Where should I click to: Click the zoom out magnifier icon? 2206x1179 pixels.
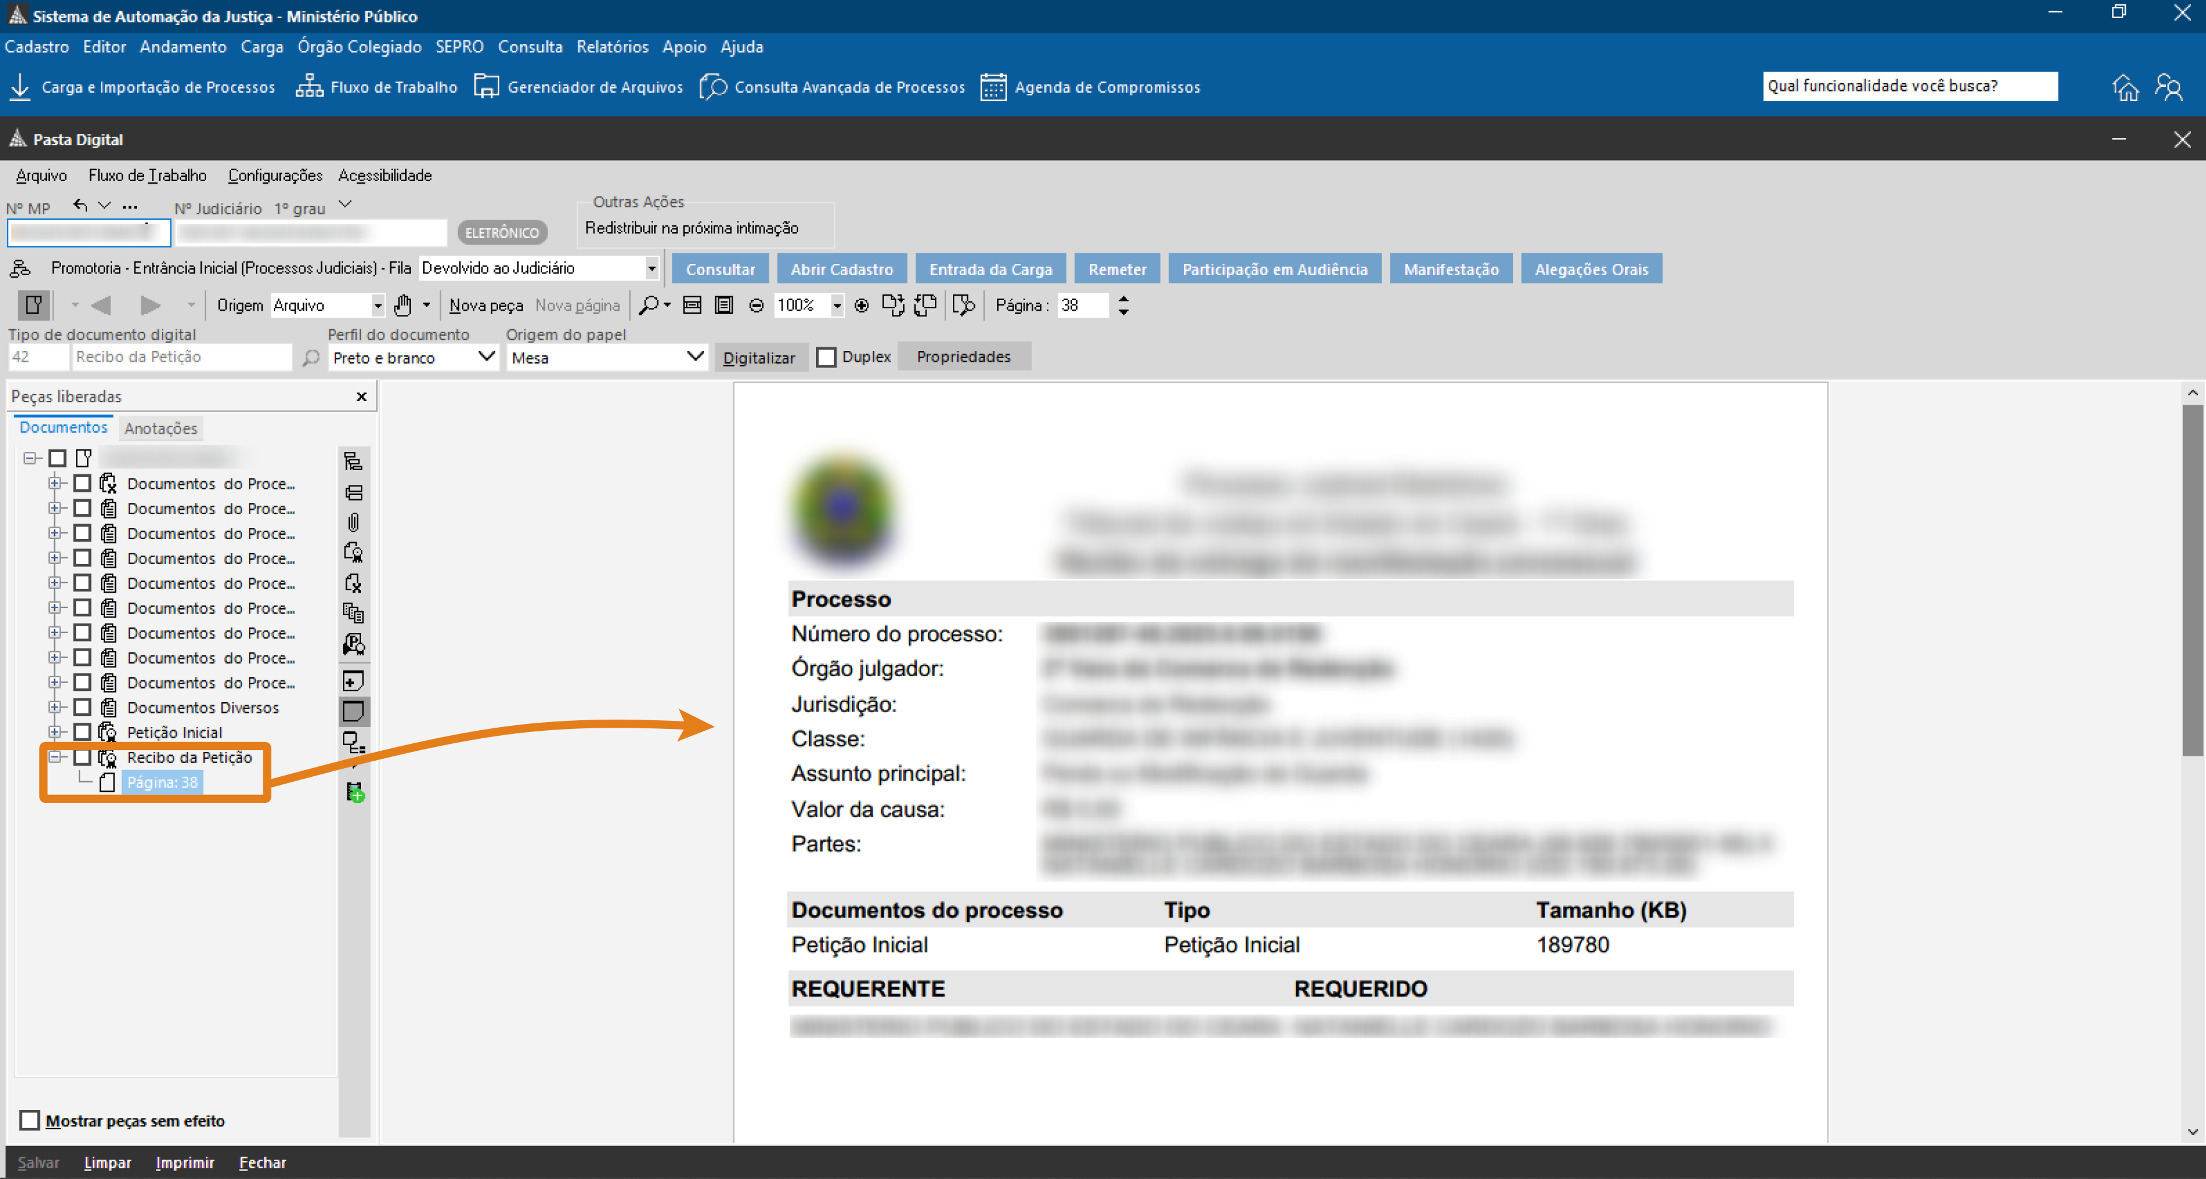point(756,306)
